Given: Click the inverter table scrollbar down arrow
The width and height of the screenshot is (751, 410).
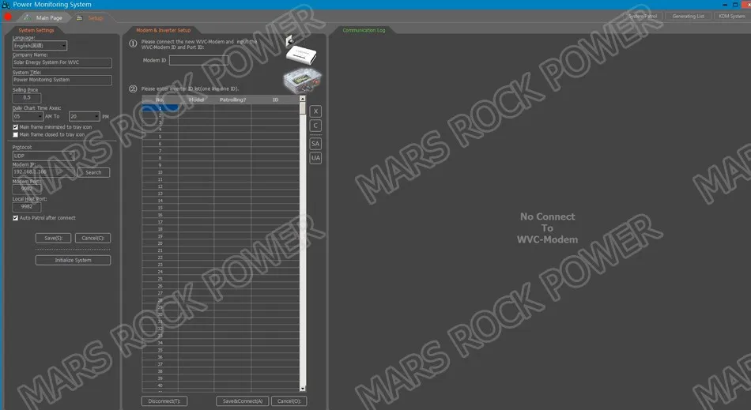Looking at the screenshot, I should [302, 389].
